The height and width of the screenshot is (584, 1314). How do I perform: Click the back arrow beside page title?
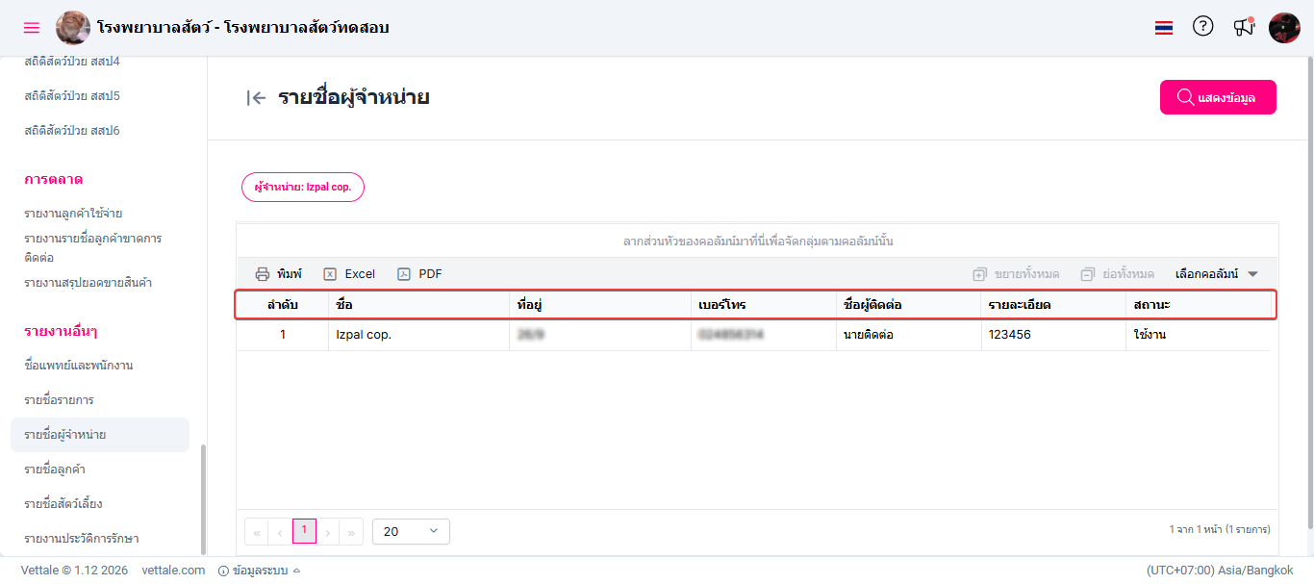256,97
